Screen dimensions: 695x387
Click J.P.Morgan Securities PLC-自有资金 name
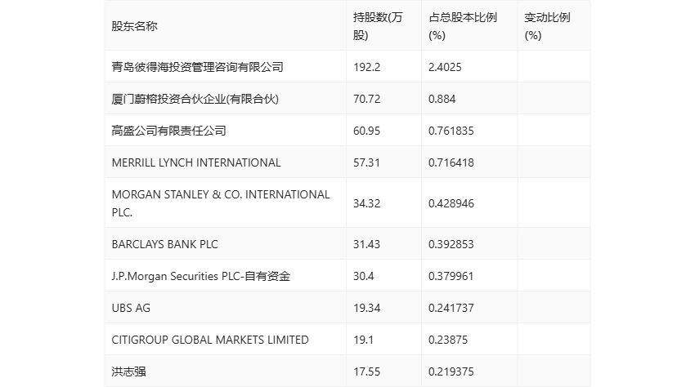tap(200, 276)
